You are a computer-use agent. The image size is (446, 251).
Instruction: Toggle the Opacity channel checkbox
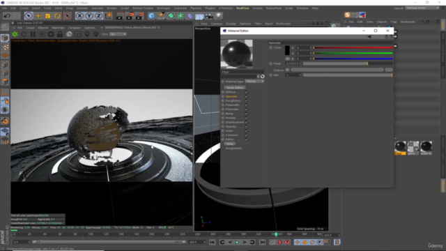247,126
